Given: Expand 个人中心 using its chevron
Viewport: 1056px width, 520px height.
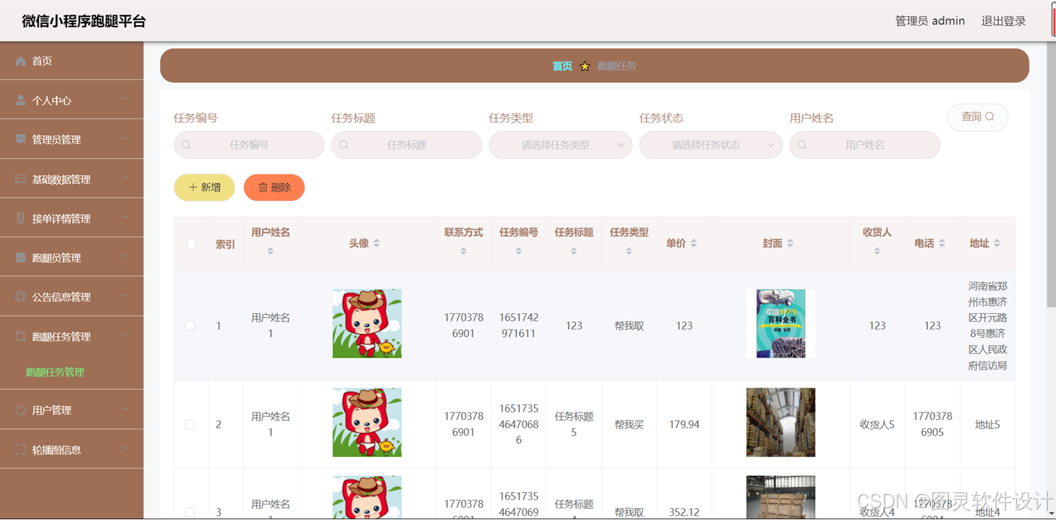Looking at the screenshot, I should (x=125, y=99).
